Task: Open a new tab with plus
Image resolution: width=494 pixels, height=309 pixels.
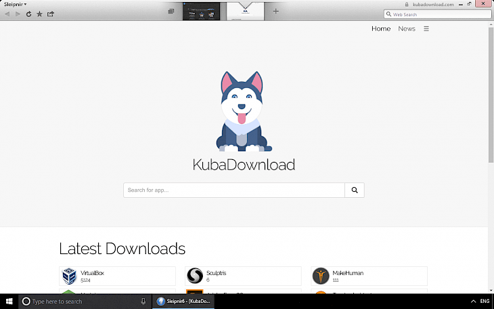Action: [x=276, y=12]
